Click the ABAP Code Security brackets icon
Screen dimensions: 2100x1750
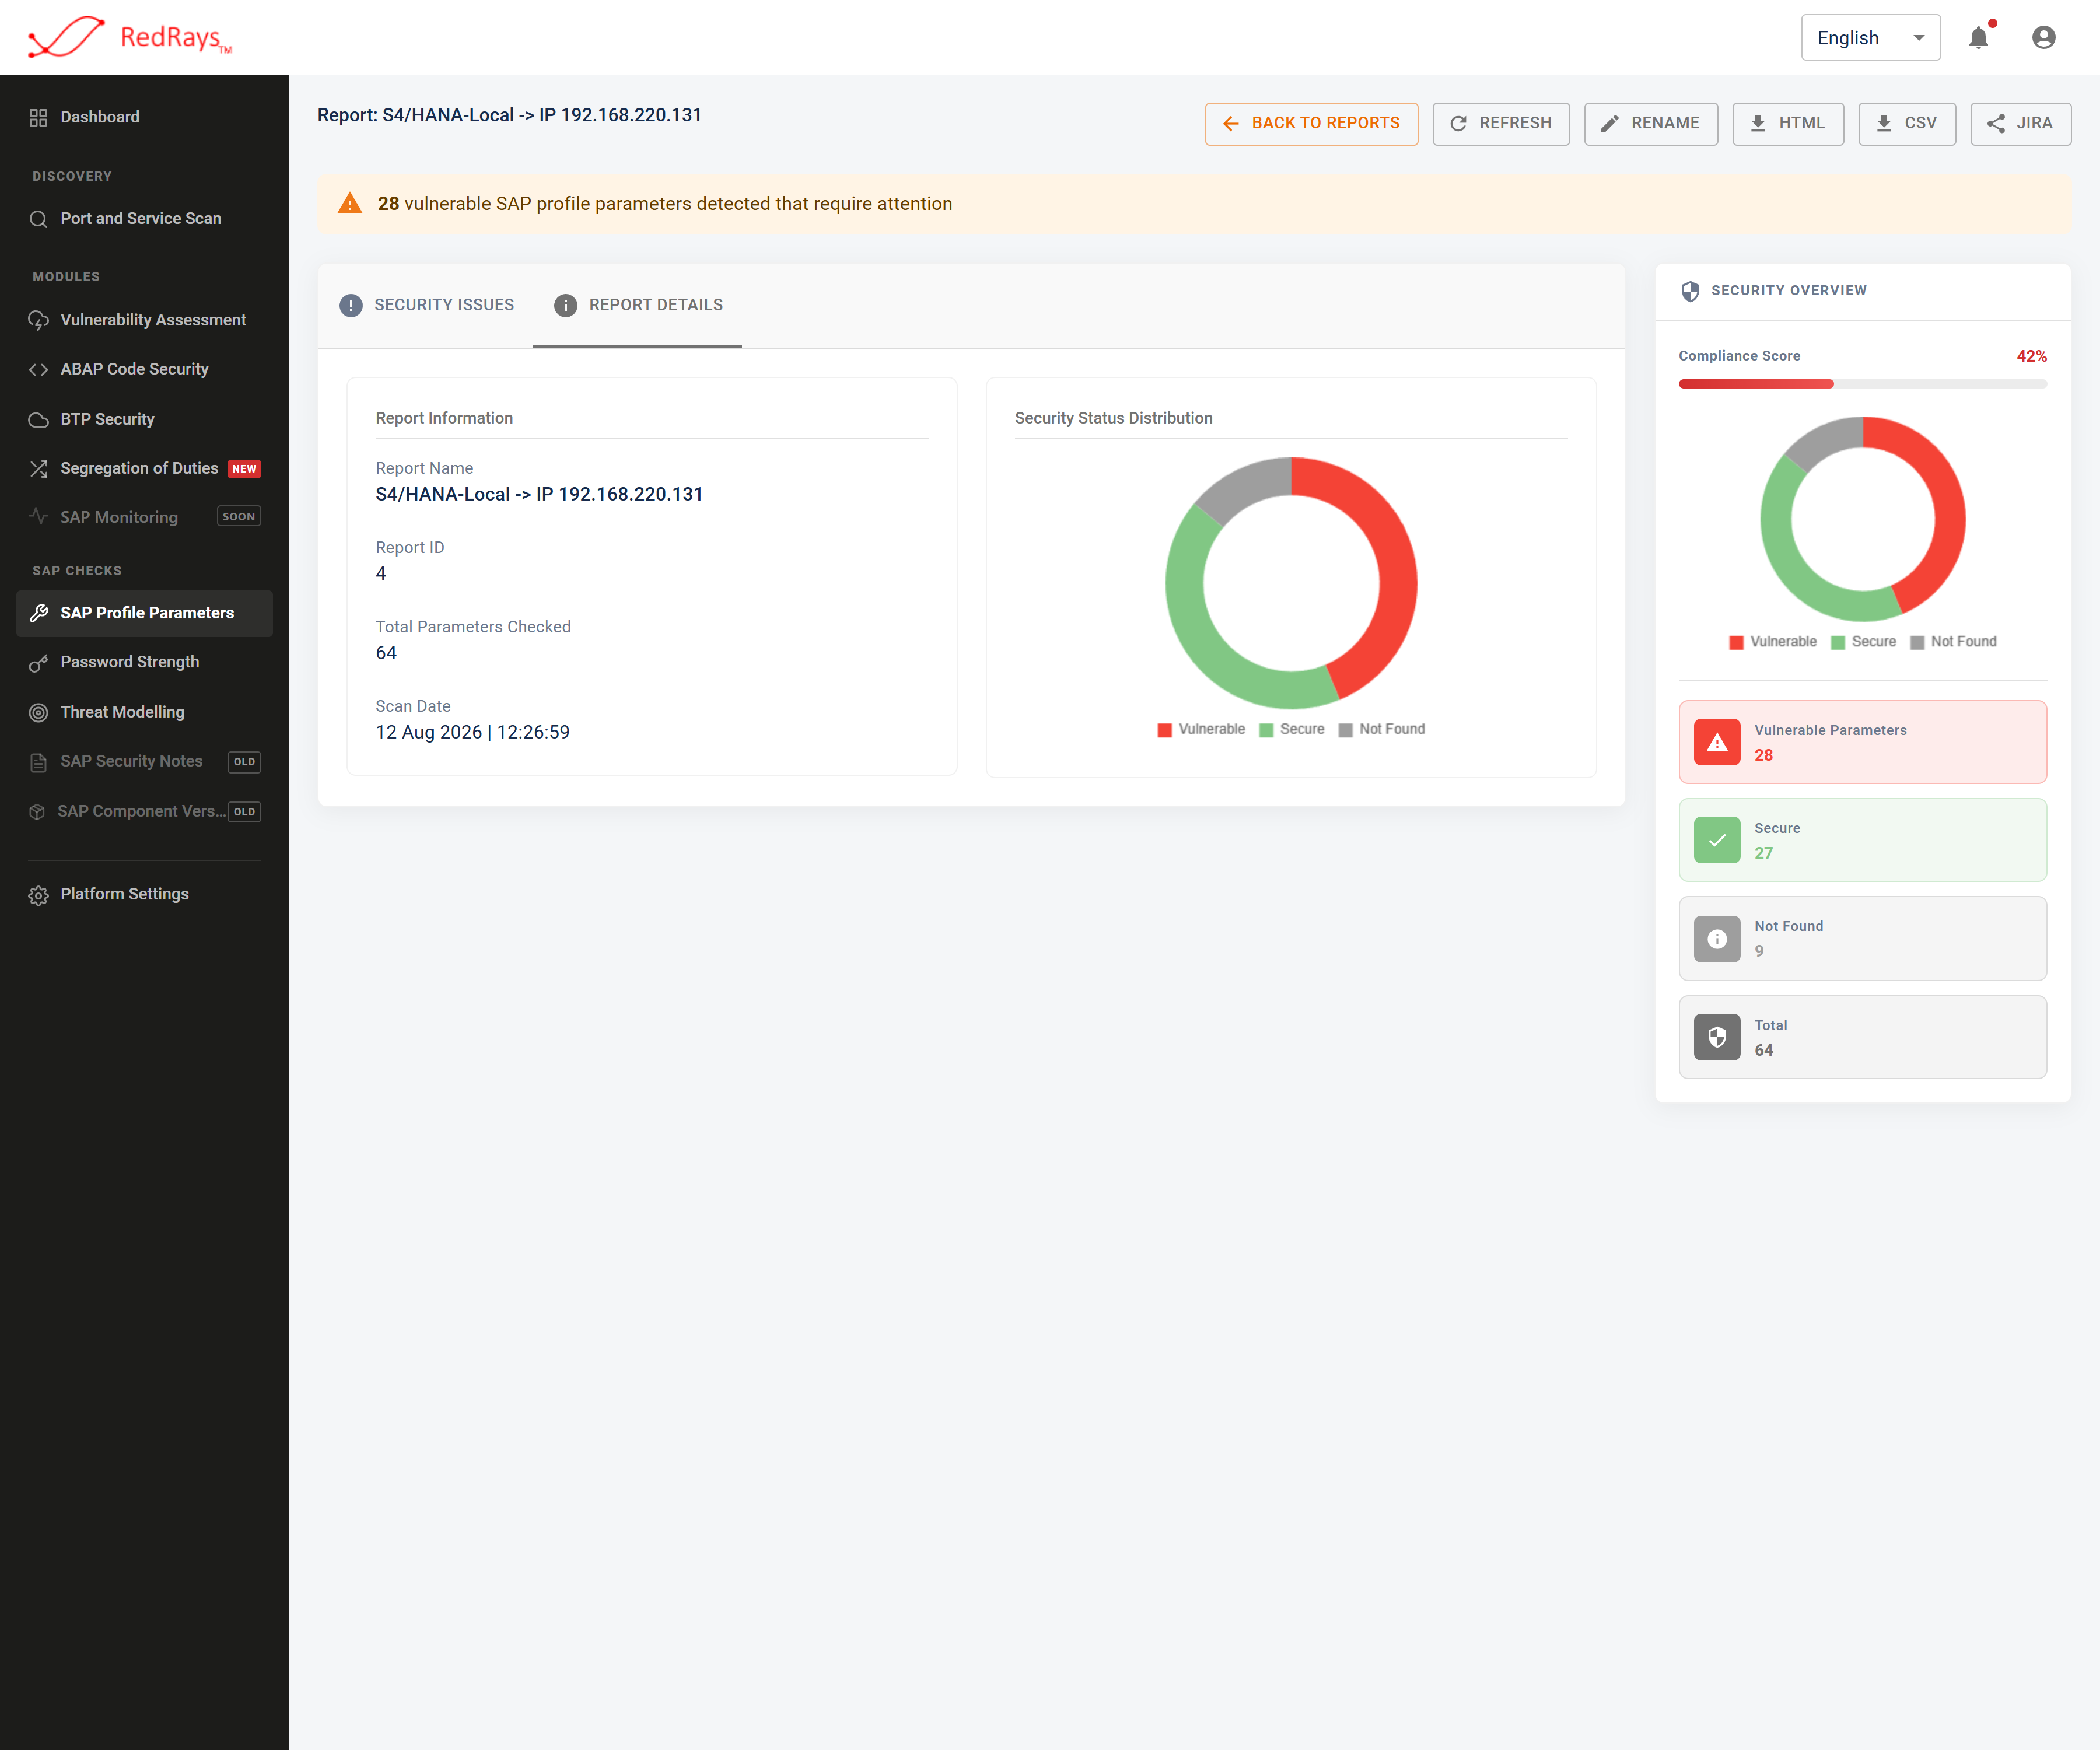click(38, 370)
